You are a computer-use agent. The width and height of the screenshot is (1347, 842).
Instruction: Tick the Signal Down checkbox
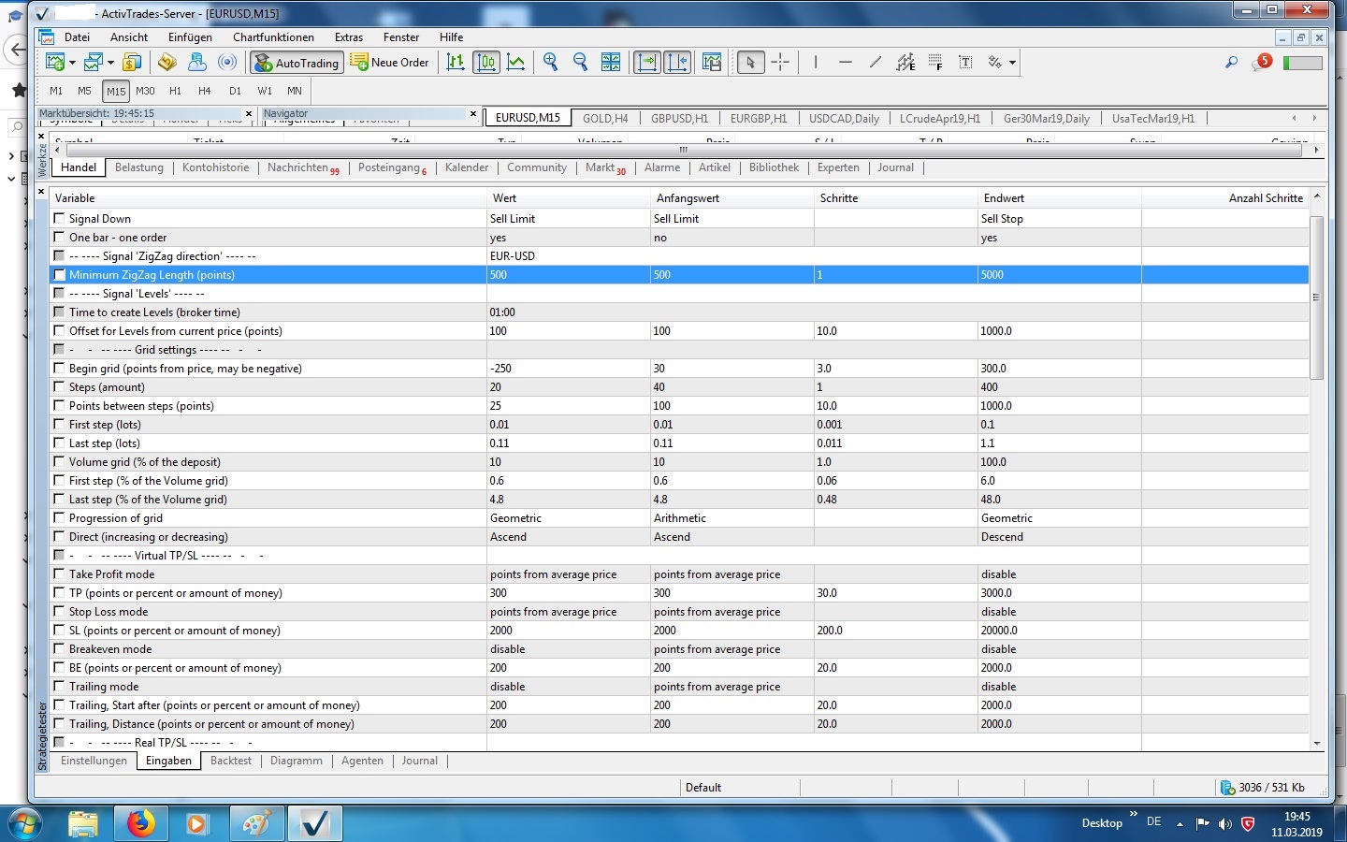click(60, 219)
